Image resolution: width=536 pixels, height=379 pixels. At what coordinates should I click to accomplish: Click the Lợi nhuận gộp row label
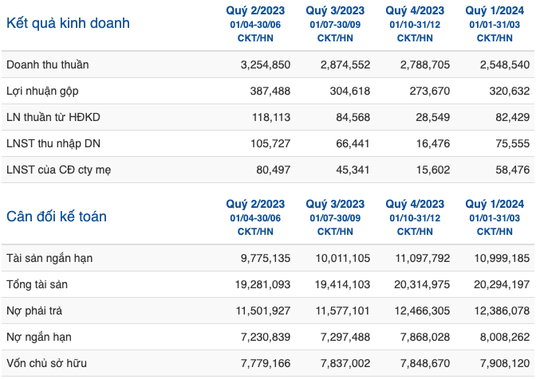[x=42, y=92]
